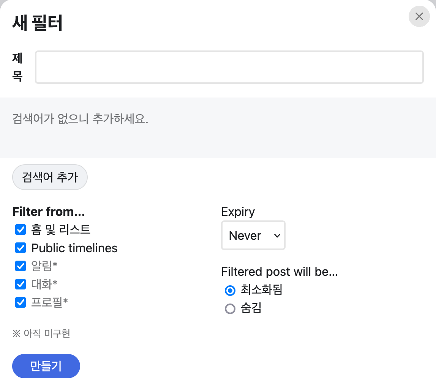The height and width of the screenshot is (390, 436).
Task: Choose the 숨김 radio option
Action: (230, 309)
